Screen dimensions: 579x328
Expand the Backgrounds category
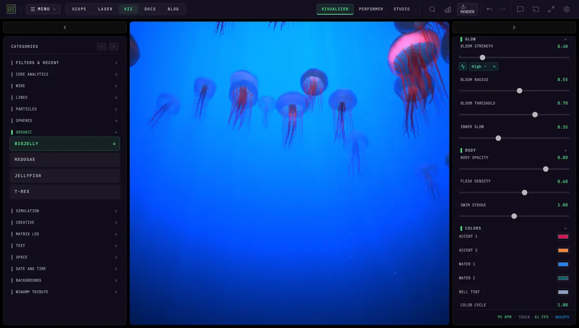pos(65,280)
